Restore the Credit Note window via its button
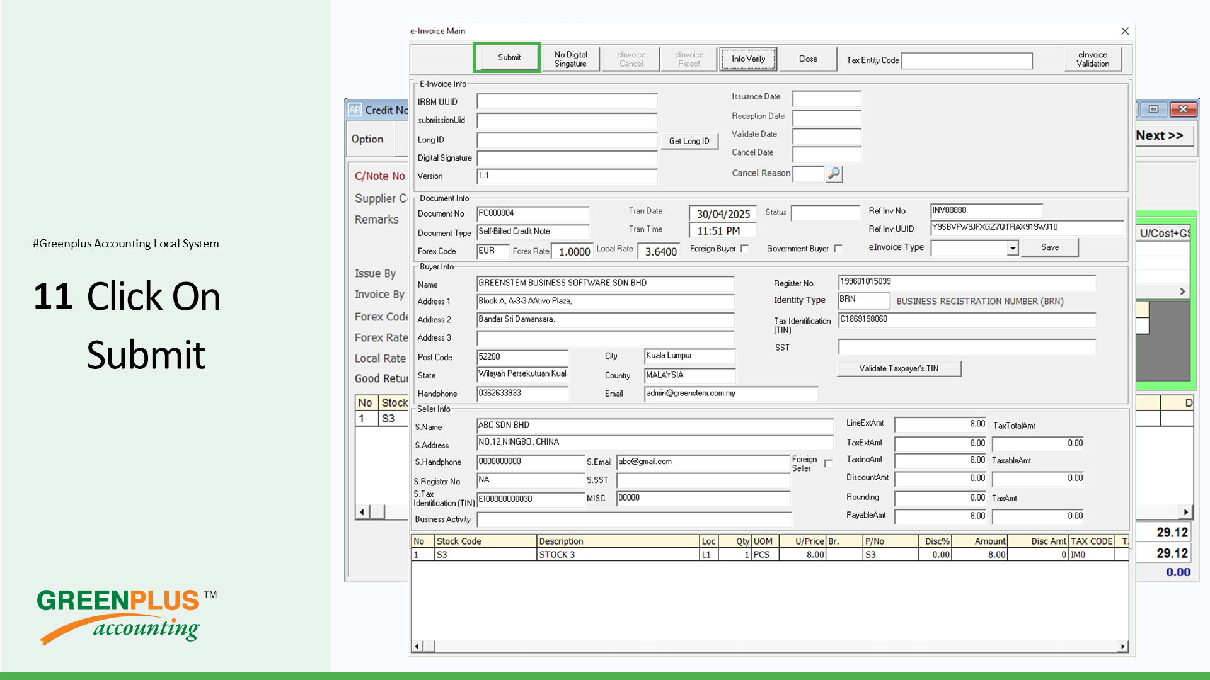 [x=1153, y=110]
